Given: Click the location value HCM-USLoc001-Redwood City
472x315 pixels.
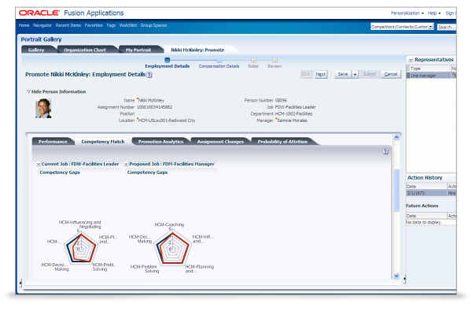Looking at the screenshot, I should pos(167,120).
